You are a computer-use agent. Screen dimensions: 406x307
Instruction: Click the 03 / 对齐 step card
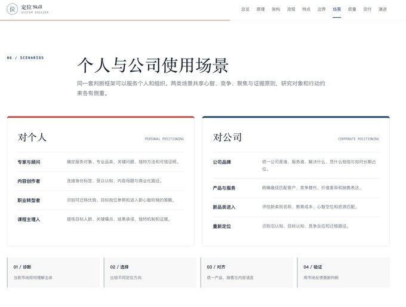[247, 272]
